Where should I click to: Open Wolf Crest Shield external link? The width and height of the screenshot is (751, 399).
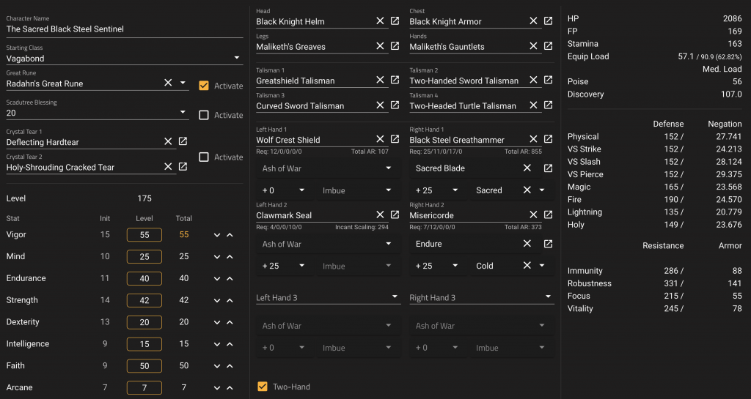pos(395,139)
